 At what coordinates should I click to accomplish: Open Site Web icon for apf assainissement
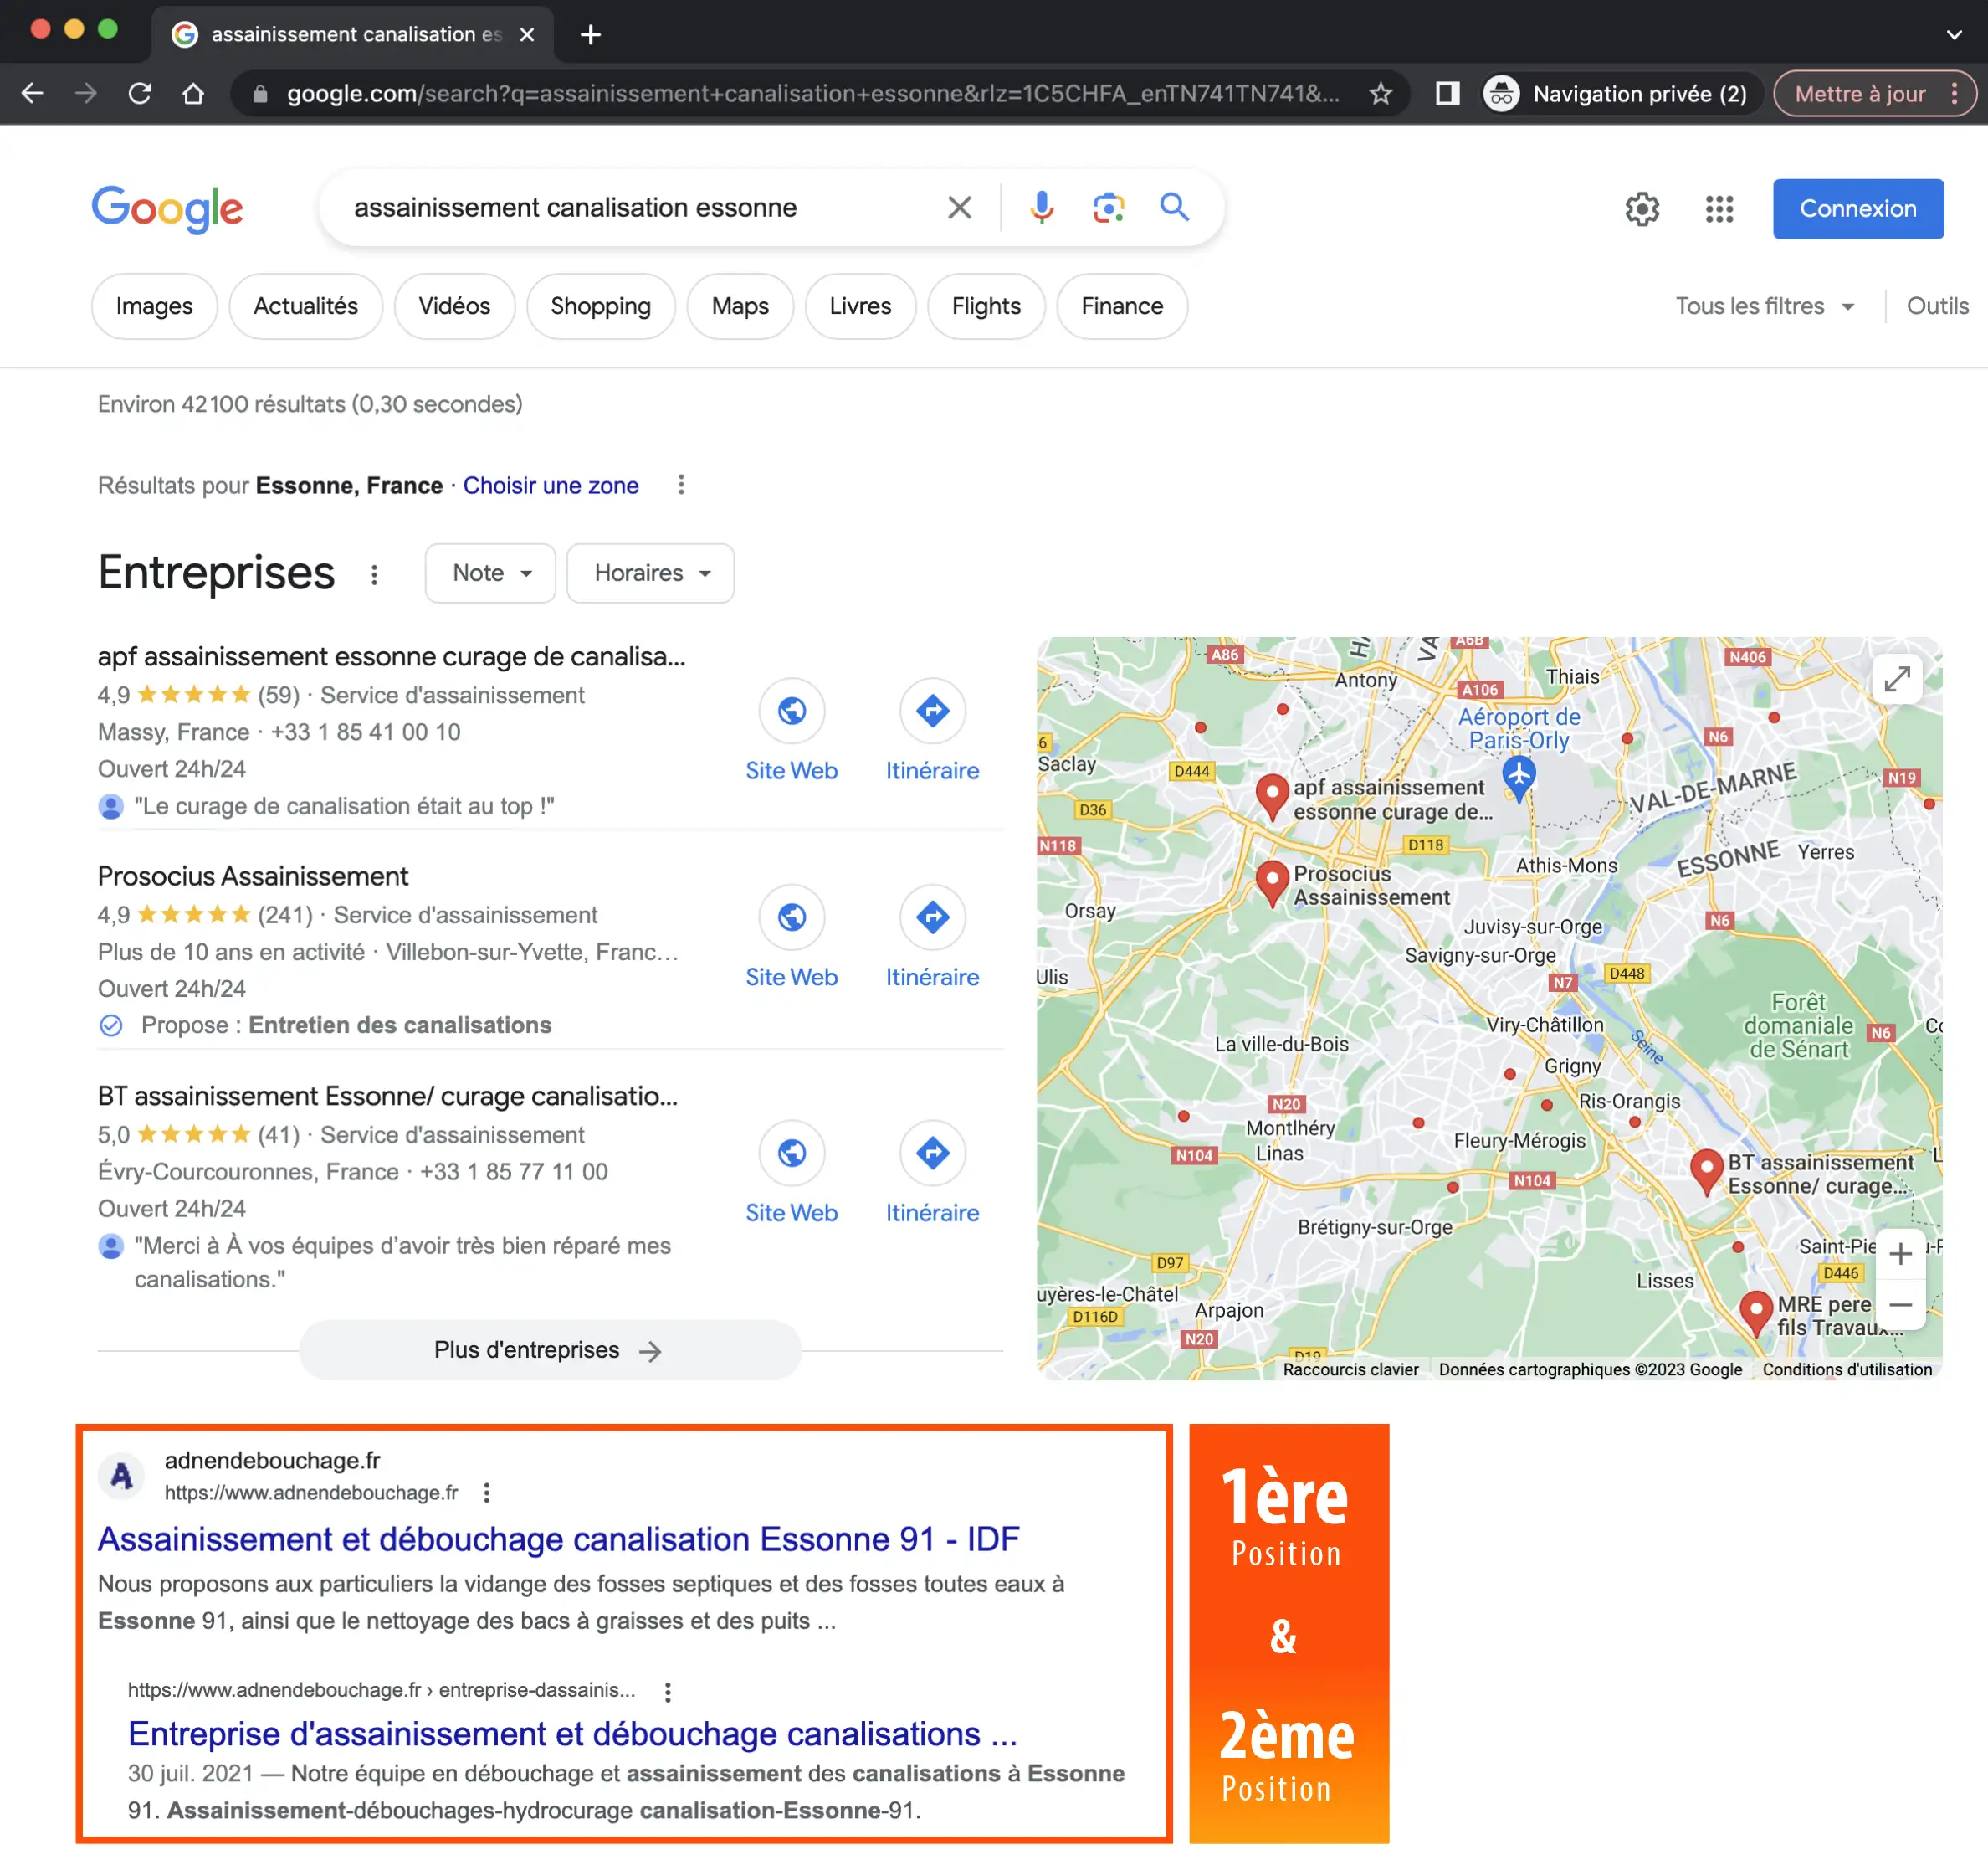tap(791, 711)
